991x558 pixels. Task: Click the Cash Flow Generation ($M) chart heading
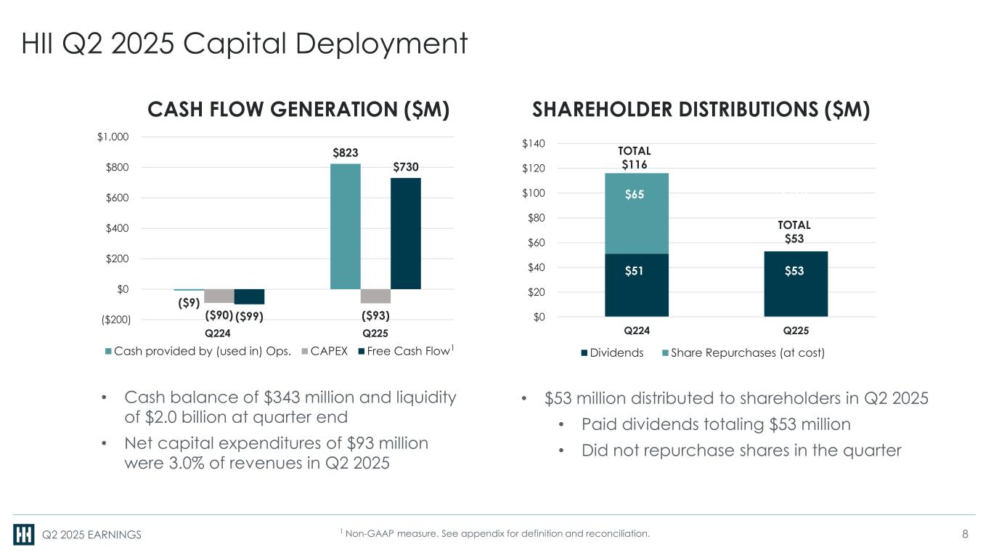(x=299, y=109)
